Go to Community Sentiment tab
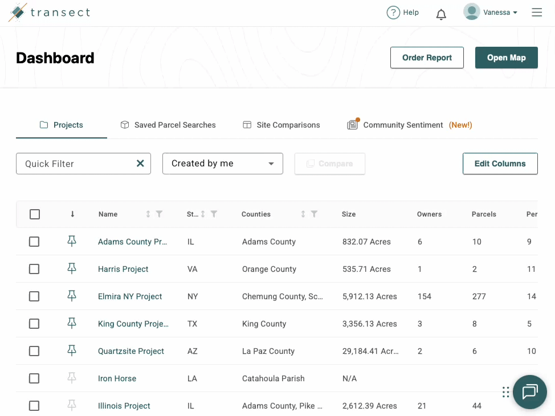This screenshot has height=416, width=555. pyautogui.click(x=402, y=125)
